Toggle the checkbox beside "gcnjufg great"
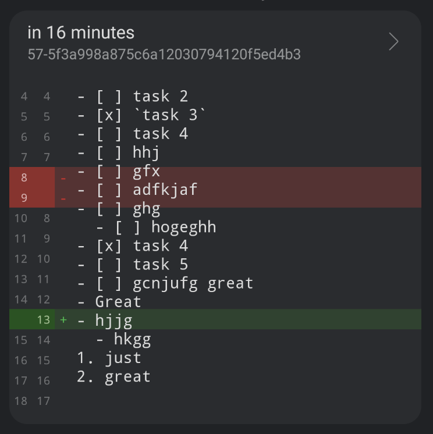433x434 pixels. (x=109, y=283)
